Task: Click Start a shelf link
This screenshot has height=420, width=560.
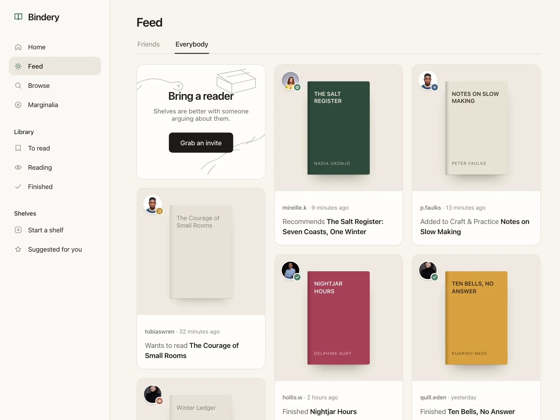Action: [55, 230]
